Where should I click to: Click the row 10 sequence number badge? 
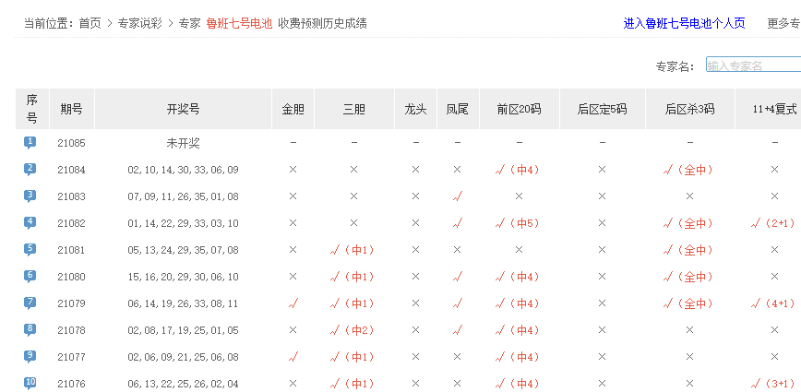click(x=30, y=384)
